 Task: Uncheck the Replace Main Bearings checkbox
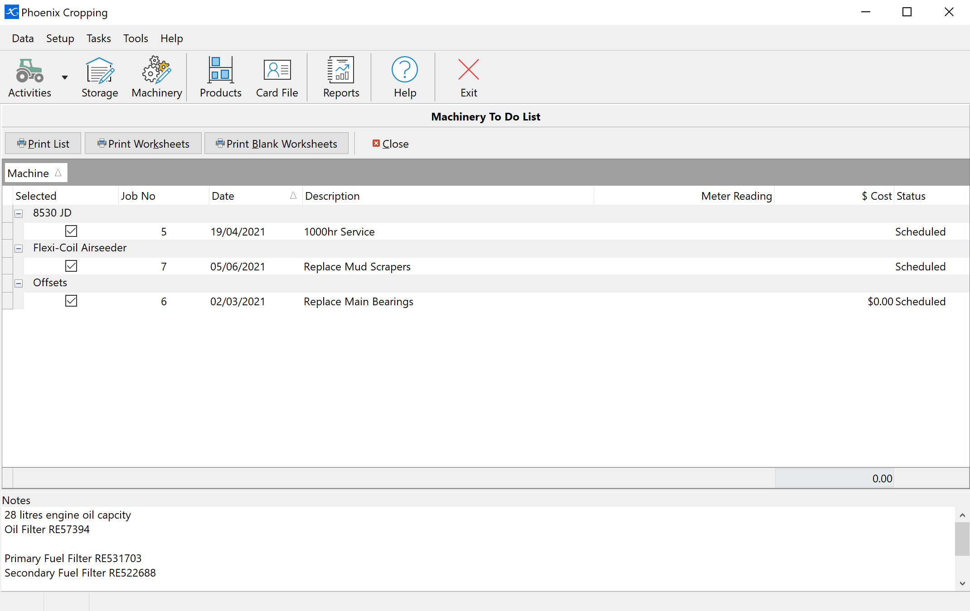71,301
